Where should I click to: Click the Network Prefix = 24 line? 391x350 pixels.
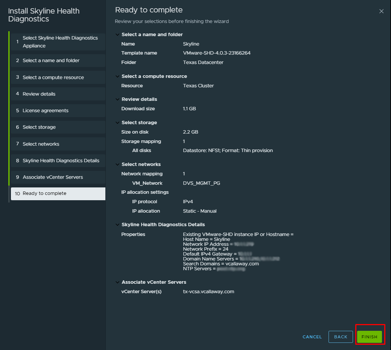coord(205,249)
